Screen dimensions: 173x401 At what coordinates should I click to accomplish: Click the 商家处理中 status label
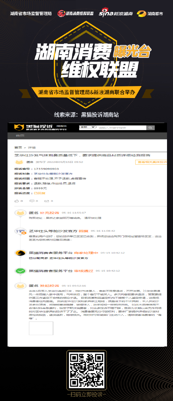[x=86, y=253]
